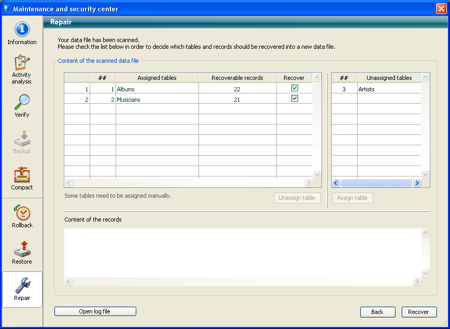Click the Recoverable records column header
This screenshot has width=450, height=329.
(237, 78)
